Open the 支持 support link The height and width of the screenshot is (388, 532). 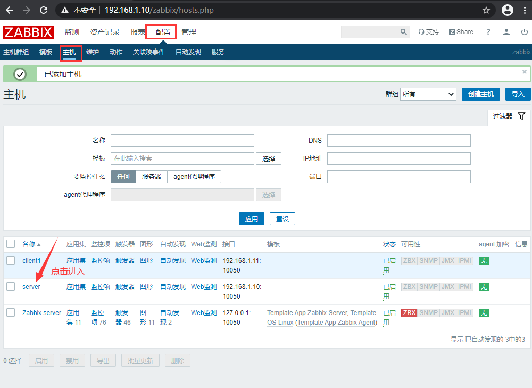(428, 32)
